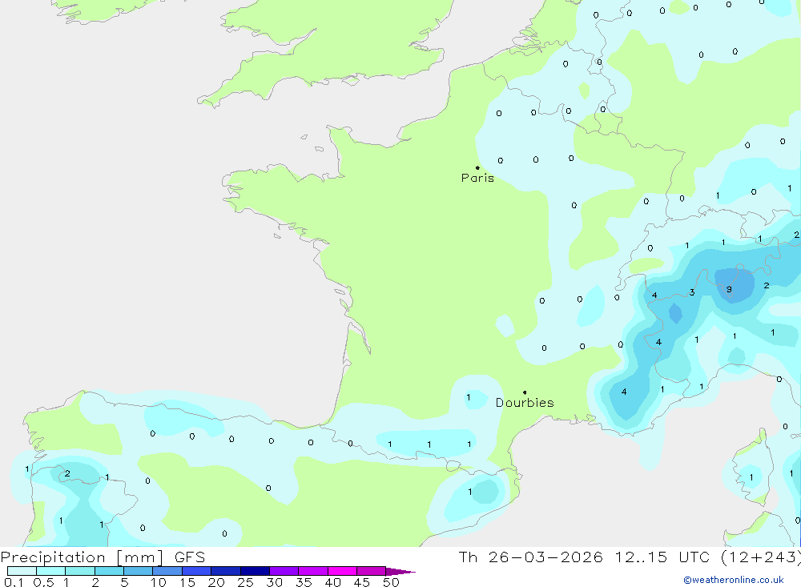Screen dimensions: 801x587
Task: Pick the legend swatch between 45 and 50
Action: 372,571
